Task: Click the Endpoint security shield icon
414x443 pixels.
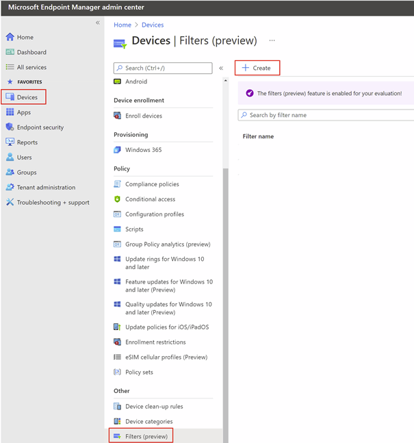Action: tap(10, 127)
